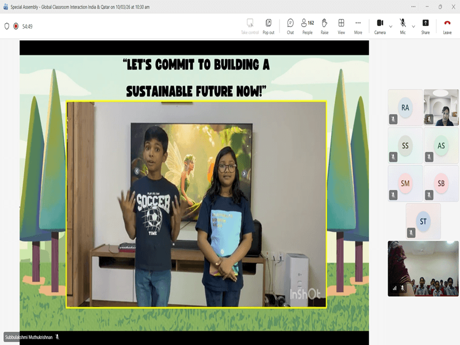
Task: Open the Chat panel
Action: coord(290,25)
